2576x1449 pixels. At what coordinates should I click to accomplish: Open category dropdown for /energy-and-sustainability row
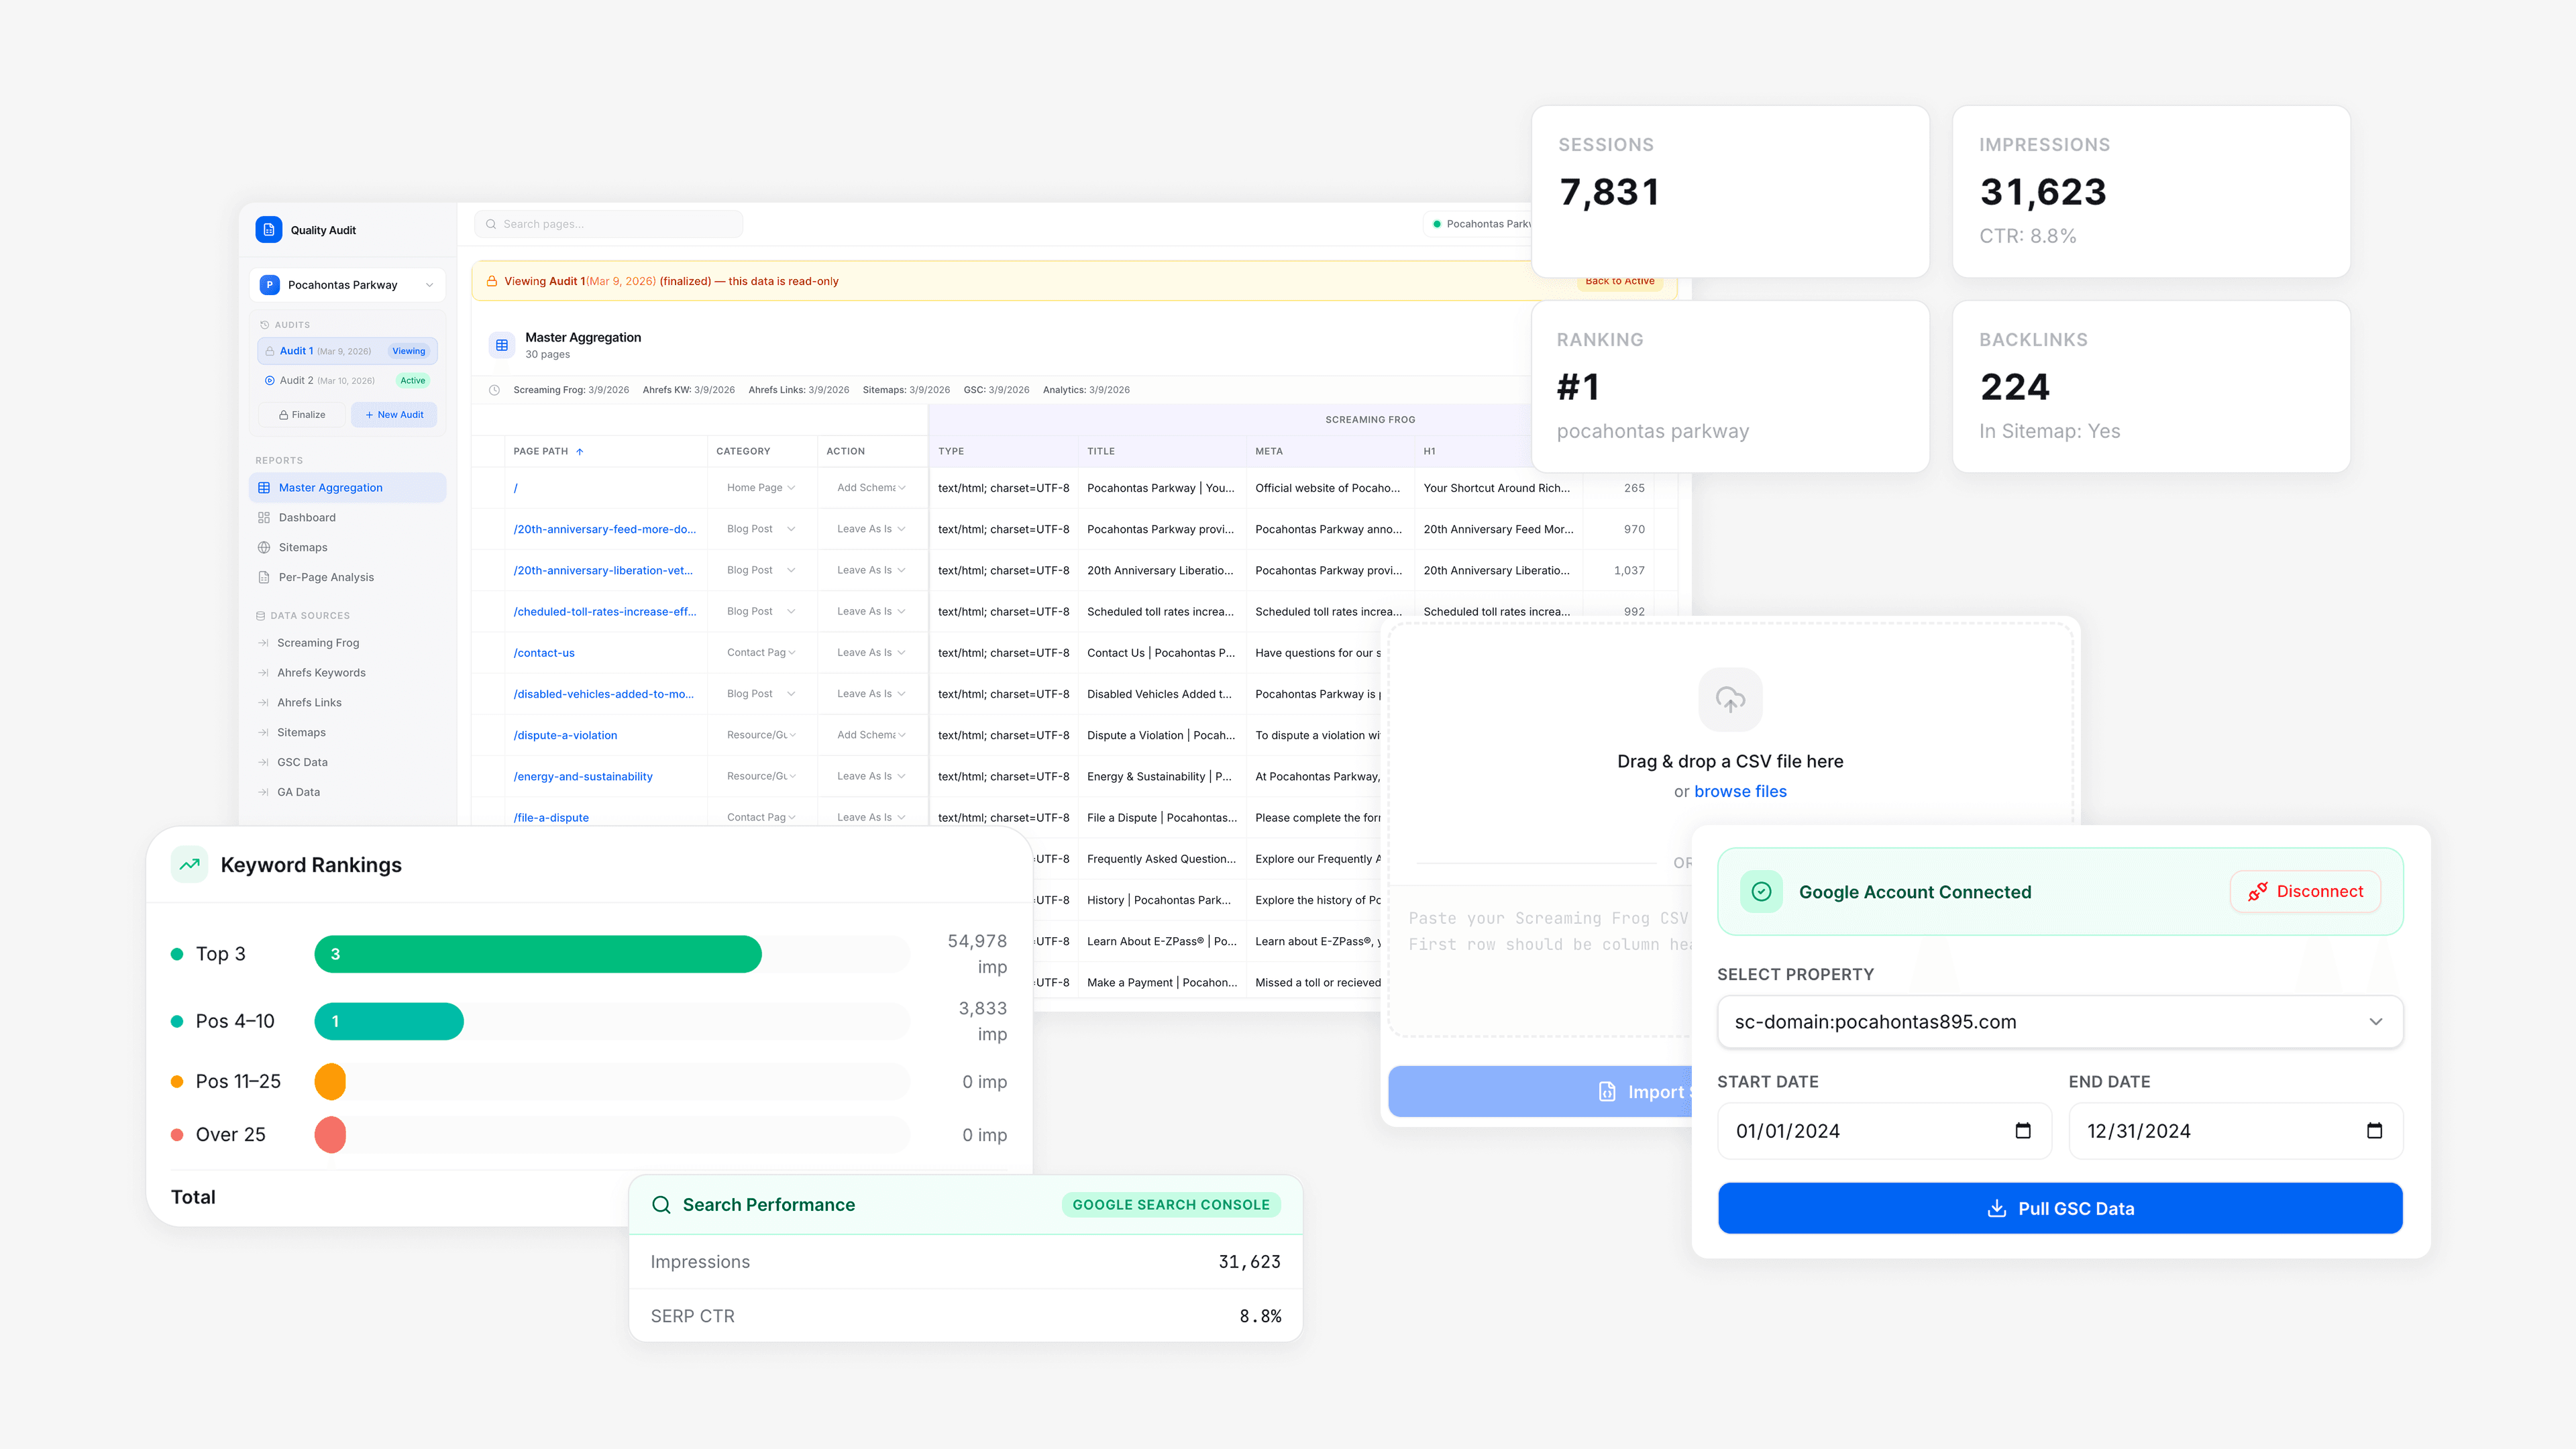point(761,776)
